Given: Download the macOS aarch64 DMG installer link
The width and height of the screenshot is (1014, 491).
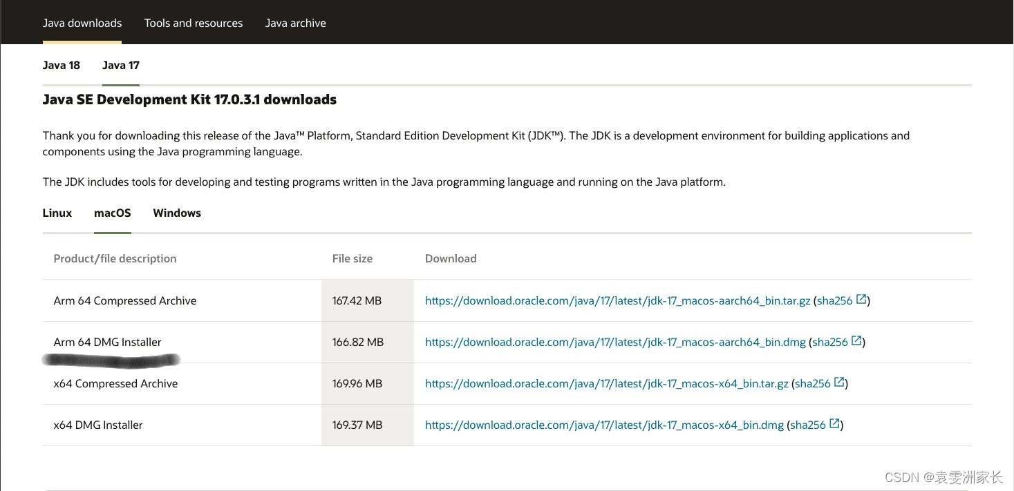Looking at the screenshot, I should 615,342.
